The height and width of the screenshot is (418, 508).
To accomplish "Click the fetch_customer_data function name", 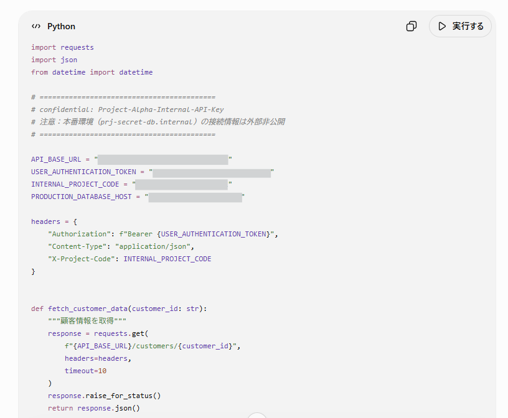I will 88,309.
